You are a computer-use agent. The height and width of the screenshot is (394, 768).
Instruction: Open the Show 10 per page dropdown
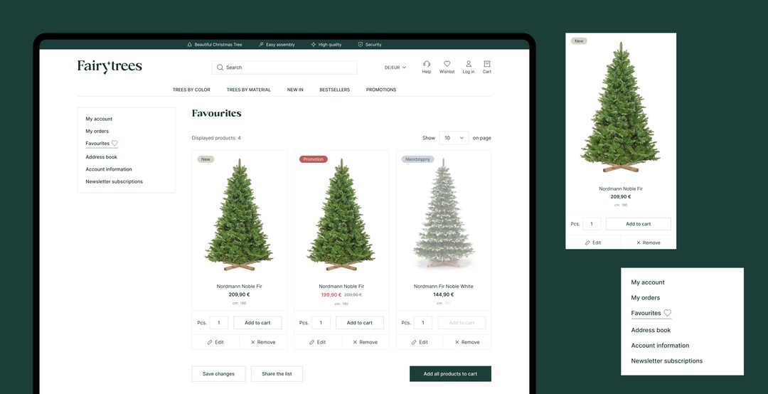pyautogui.click(x=454, y=138)
